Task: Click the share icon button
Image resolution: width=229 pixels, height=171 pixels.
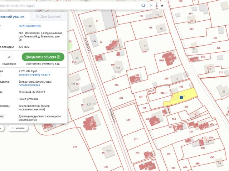Action: [x=9, y=57]
